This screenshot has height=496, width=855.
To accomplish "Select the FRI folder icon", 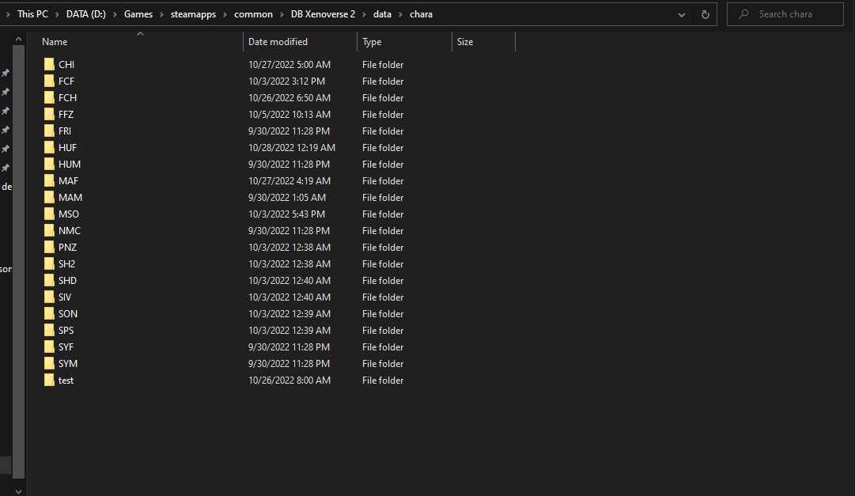I will pyautogui.click(x=49, y=131).
